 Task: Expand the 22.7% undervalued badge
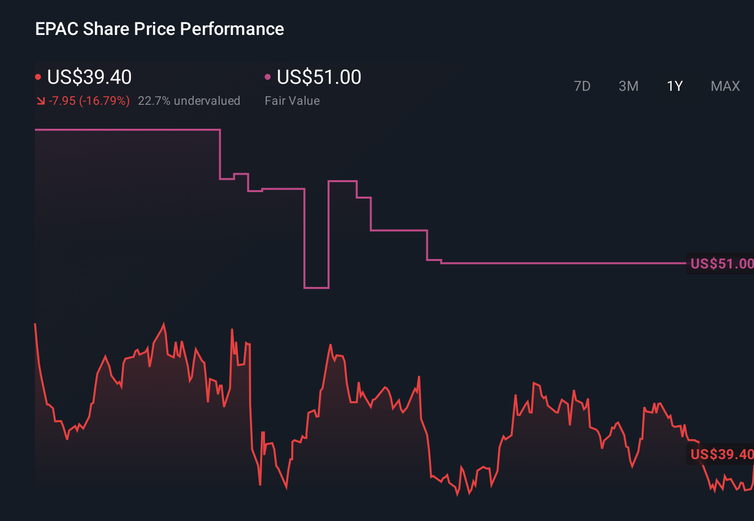tap(189, 101)
